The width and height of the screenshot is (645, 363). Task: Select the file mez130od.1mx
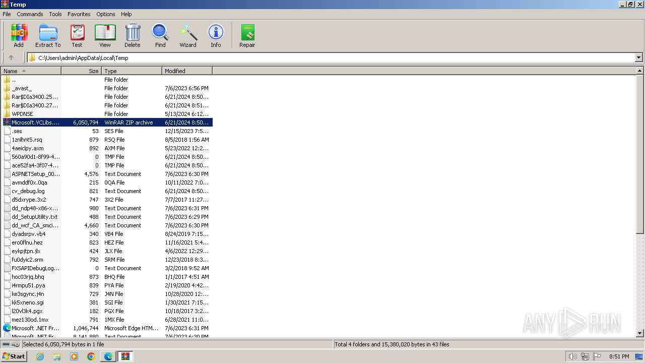click(x=30, y=320)
